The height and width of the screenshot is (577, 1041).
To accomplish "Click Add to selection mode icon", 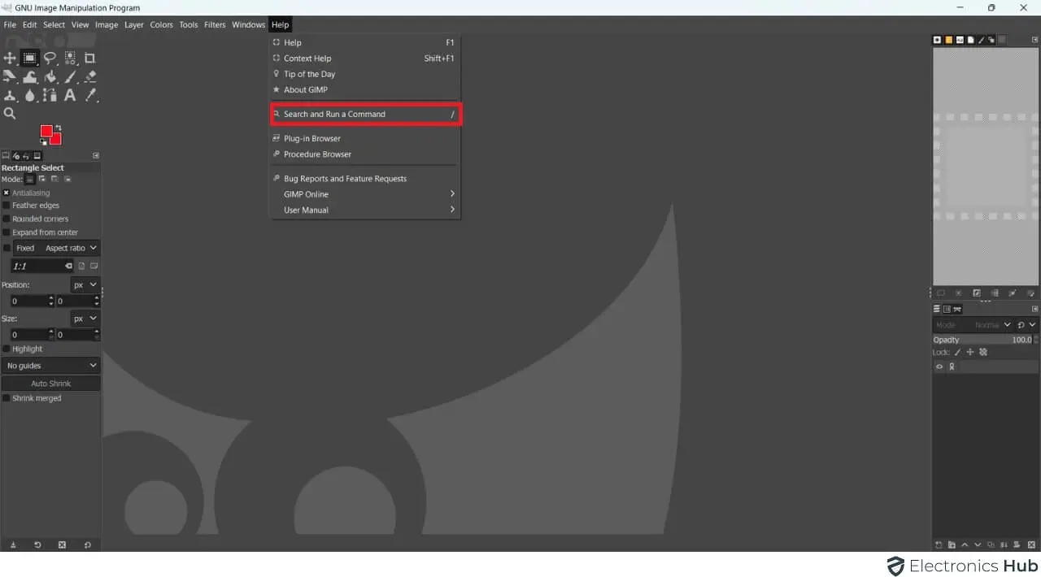I will (42, 179).
